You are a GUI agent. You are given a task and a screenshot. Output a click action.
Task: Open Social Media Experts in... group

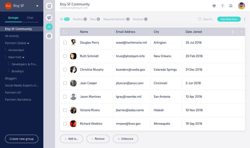(22, 85)
